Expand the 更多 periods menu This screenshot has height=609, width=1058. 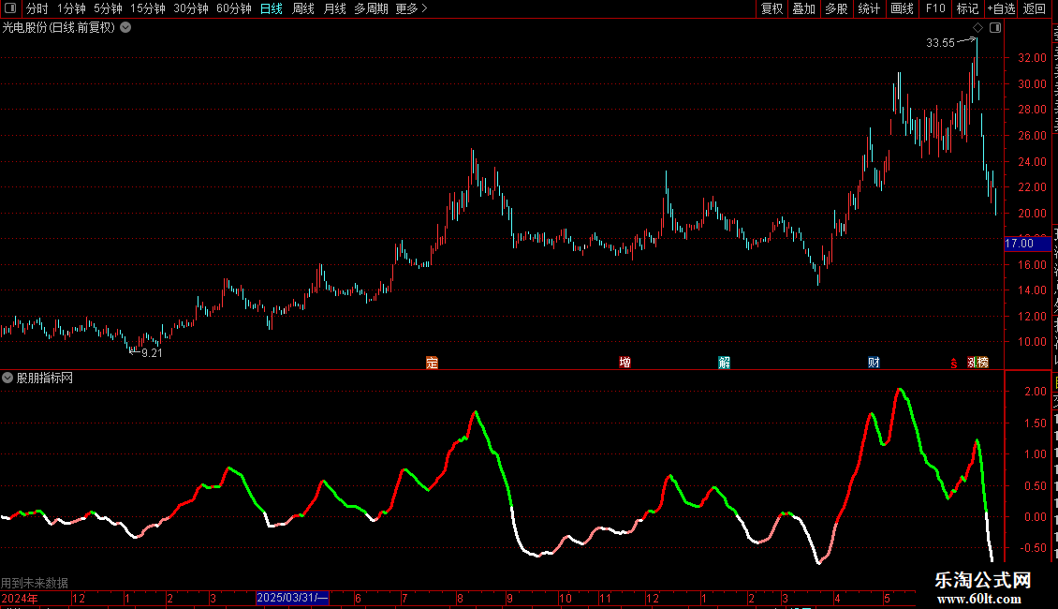[x=412, y=8]
